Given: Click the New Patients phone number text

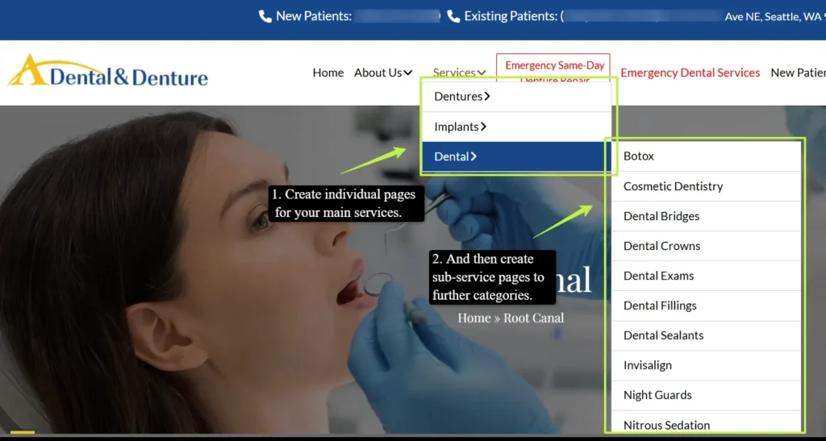Looking at the screenshot, I should tap(397, 16).
